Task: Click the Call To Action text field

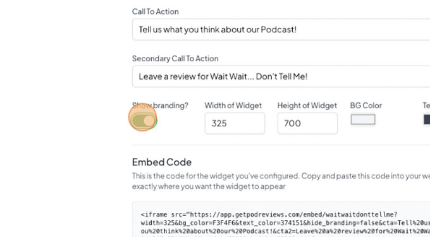Action: click(281, 30)
